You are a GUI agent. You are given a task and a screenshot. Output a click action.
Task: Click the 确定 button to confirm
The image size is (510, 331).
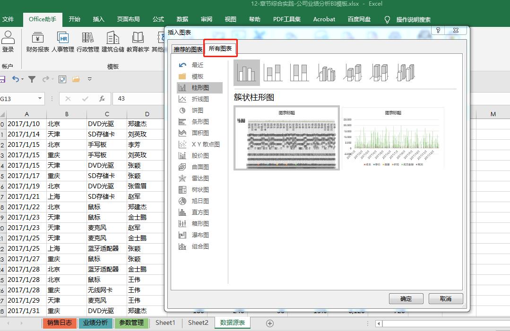406,298
